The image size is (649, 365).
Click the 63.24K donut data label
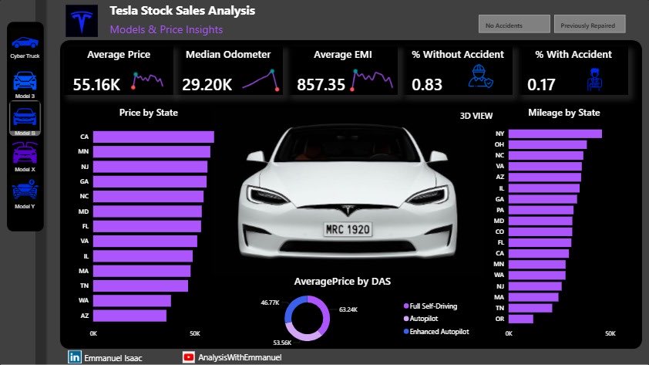coord(348,309)
